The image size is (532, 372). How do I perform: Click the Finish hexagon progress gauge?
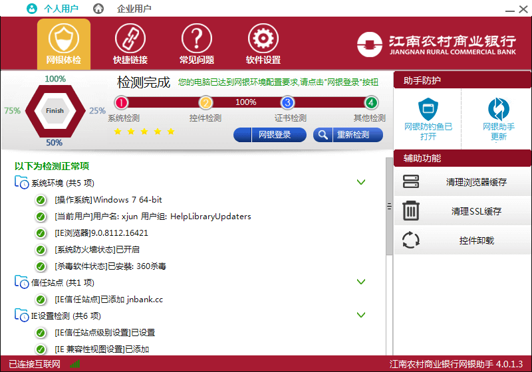(55, 111)
